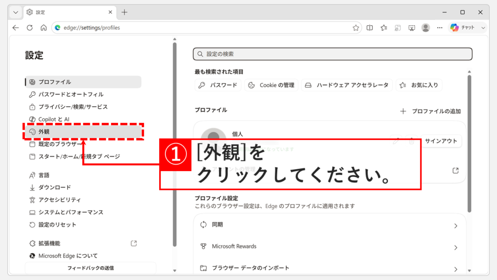This screenshot has height=280, width=497.
Task: Click the key icon beside パスワードとオートフィル
Action: point(33,94)
